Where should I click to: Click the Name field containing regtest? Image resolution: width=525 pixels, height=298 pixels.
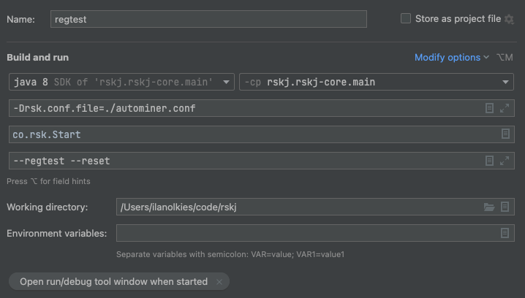pos(208,20)
